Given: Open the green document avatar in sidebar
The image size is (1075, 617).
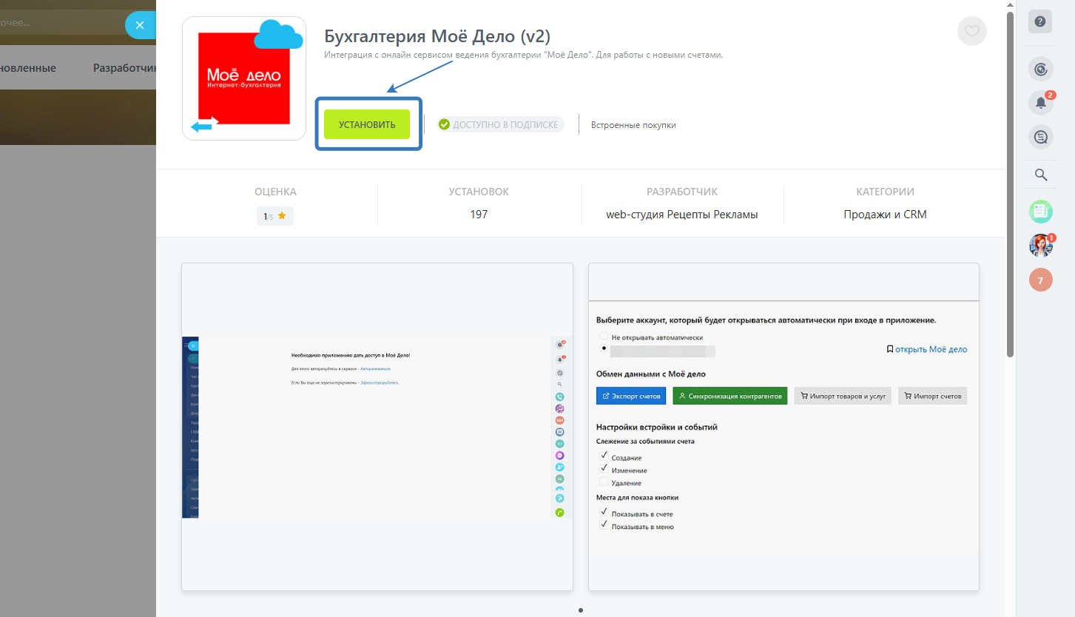Looking at the screenshot, I should coord(1040,212).
